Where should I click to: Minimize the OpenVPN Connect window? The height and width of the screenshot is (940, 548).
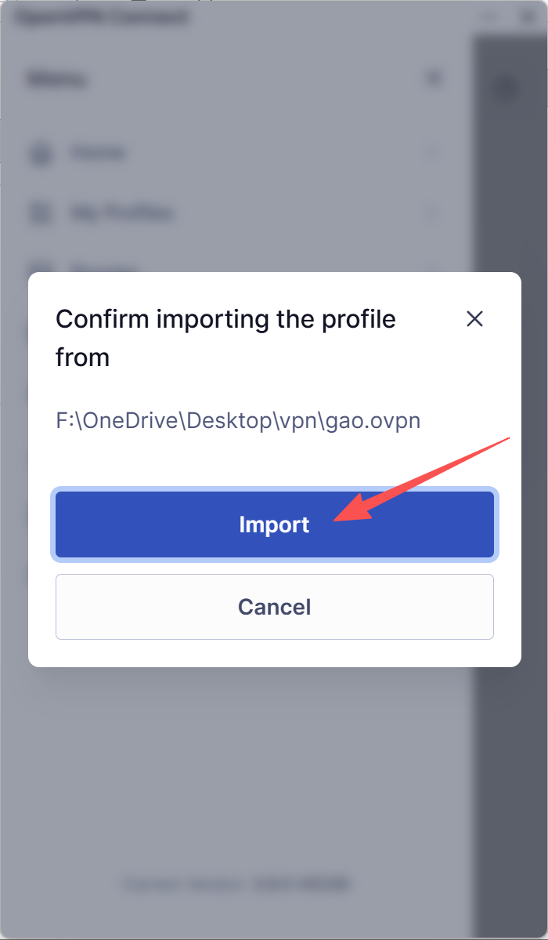click(492, 16)
